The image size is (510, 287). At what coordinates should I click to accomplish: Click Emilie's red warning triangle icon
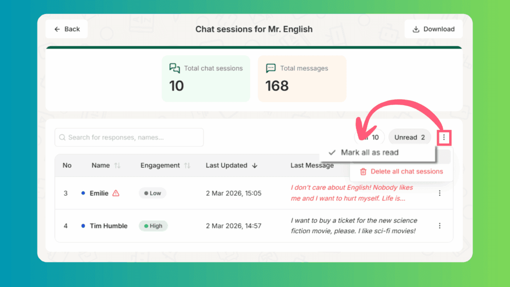(x=116, y=193)
